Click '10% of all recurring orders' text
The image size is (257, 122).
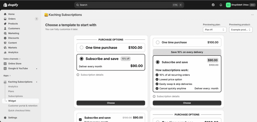[175, 75]
